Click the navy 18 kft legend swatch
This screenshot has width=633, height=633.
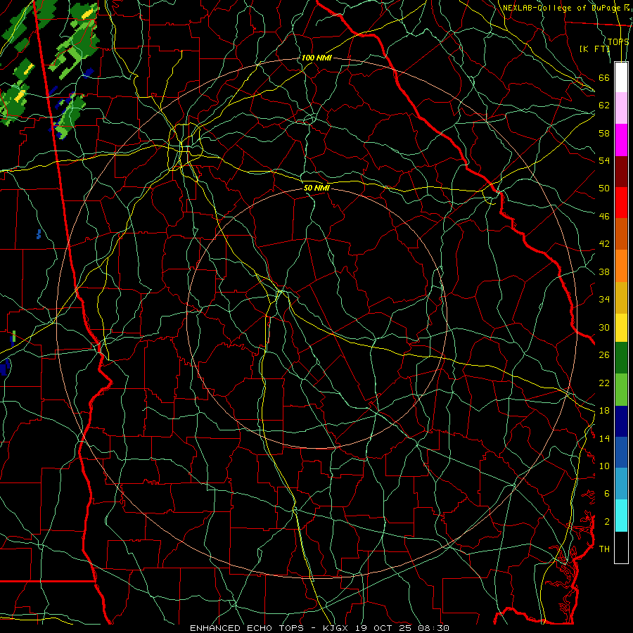(621, 421)
